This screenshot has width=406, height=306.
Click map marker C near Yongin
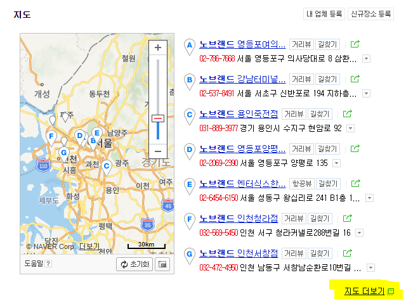(x=106, y=167)
